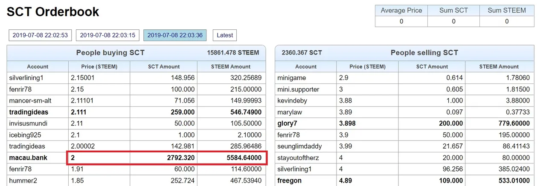Click the Account header in buying table

point(38,66)
